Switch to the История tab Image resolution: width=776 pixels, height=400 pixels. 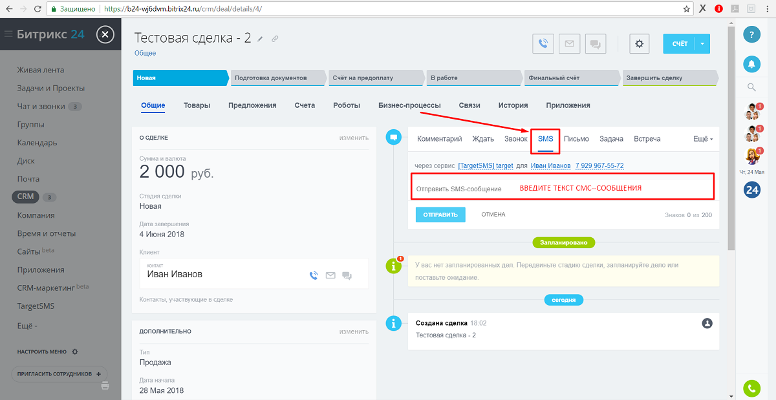(x=513, y=105)
